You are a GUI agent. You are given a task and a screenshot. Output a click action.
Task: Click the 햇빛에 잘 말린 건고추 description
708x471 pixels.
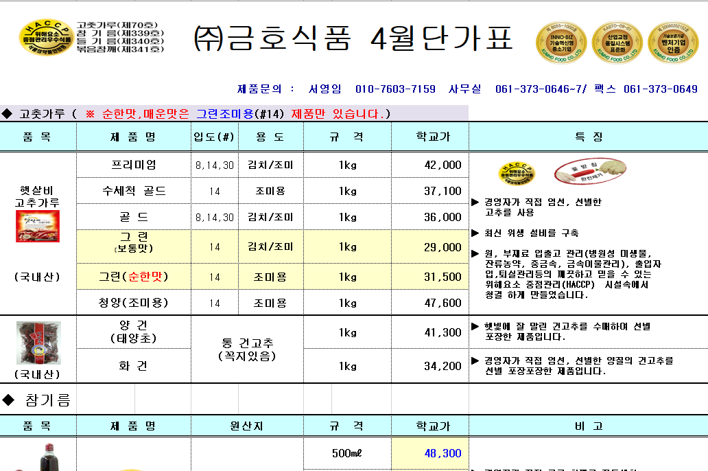click(x=567, y=332)
